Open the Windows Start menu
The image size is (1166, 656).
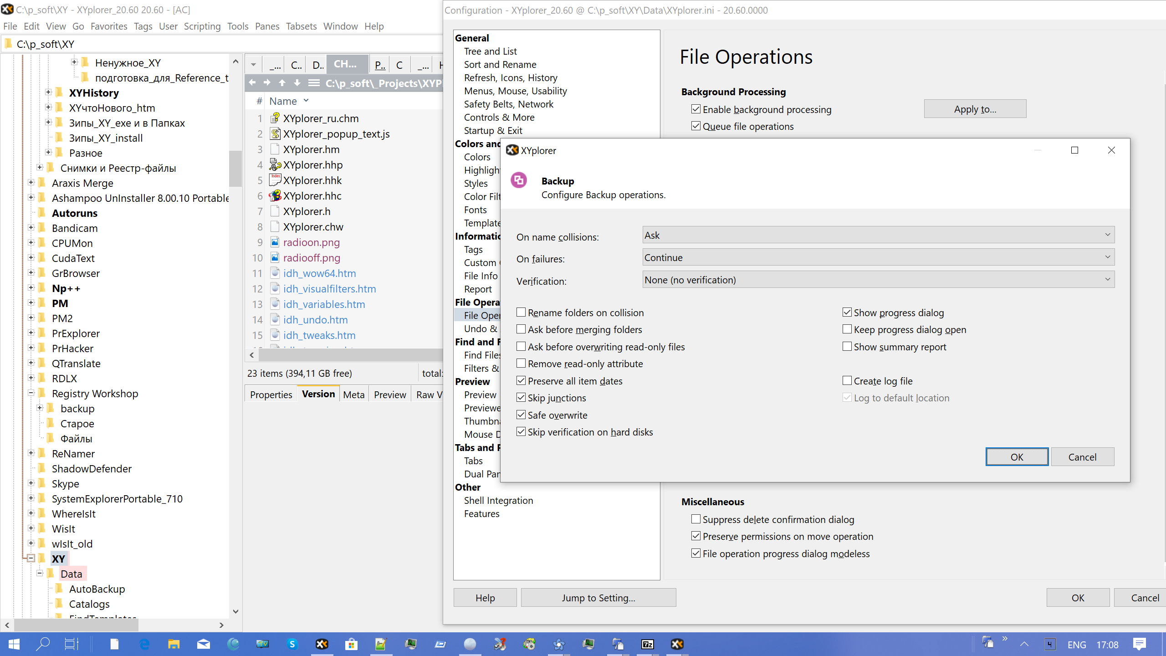click(x=14, y=644)
